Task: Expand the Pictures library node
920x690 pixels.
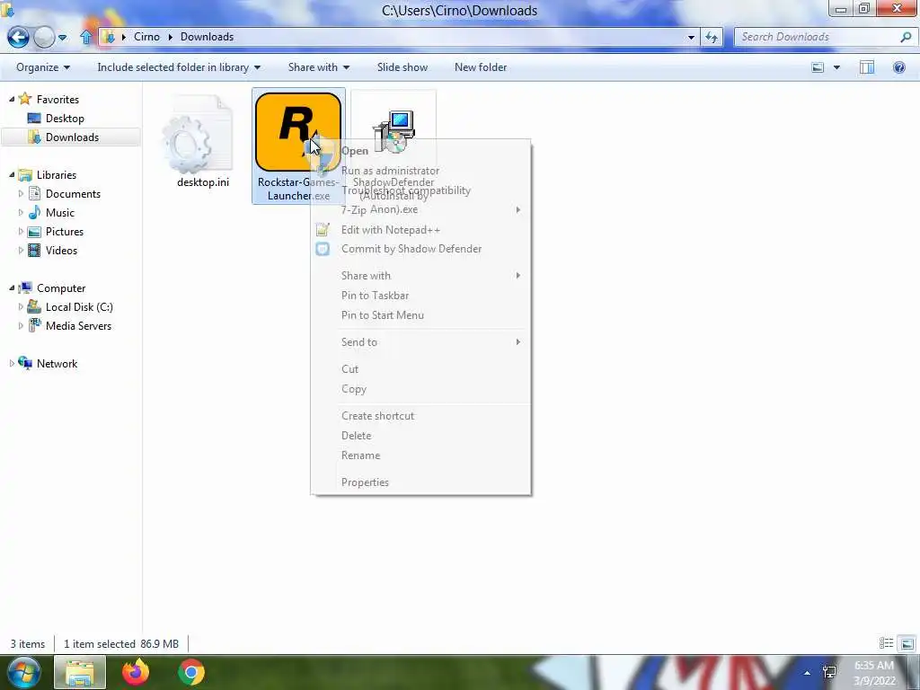Action: click(x=21, y=231)
